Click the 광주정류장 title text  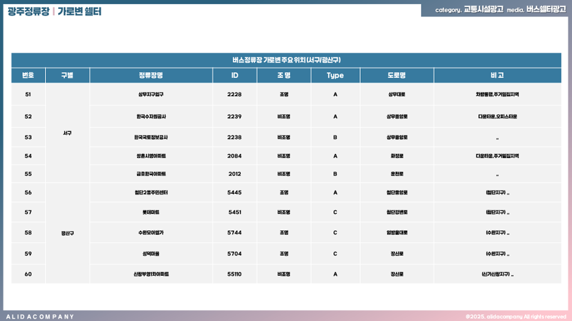coord(29,11)
